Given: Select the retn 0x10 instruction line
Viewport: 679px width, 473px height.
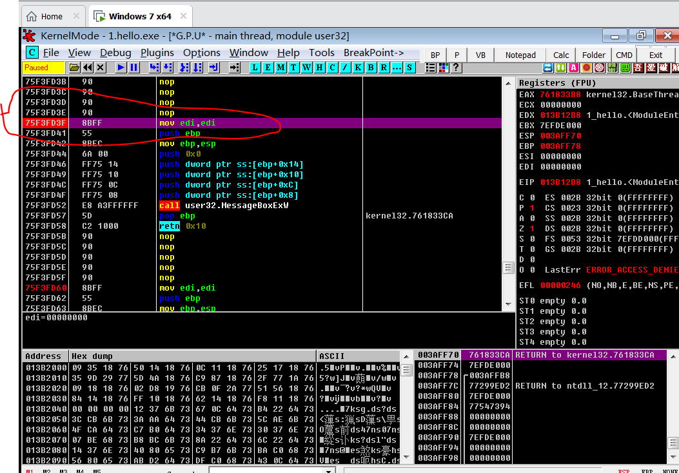Looking at the screenshot, I should (x=262, y=226).
